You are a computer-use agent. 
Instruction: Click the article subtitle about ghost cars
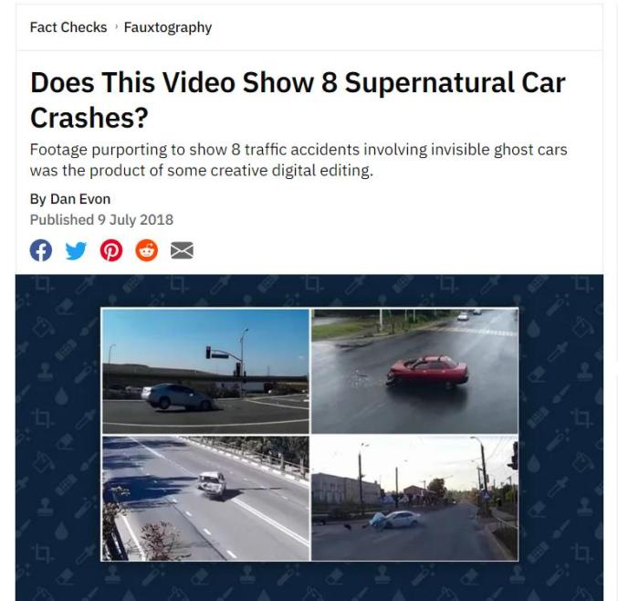point(299,160)
